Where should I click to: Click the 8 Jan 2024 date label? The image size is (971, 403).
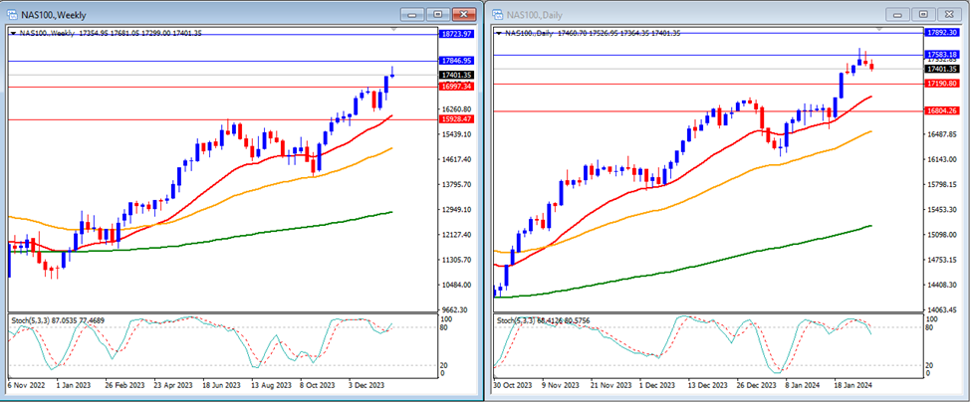pyautogui.click(x=805, y=385)
